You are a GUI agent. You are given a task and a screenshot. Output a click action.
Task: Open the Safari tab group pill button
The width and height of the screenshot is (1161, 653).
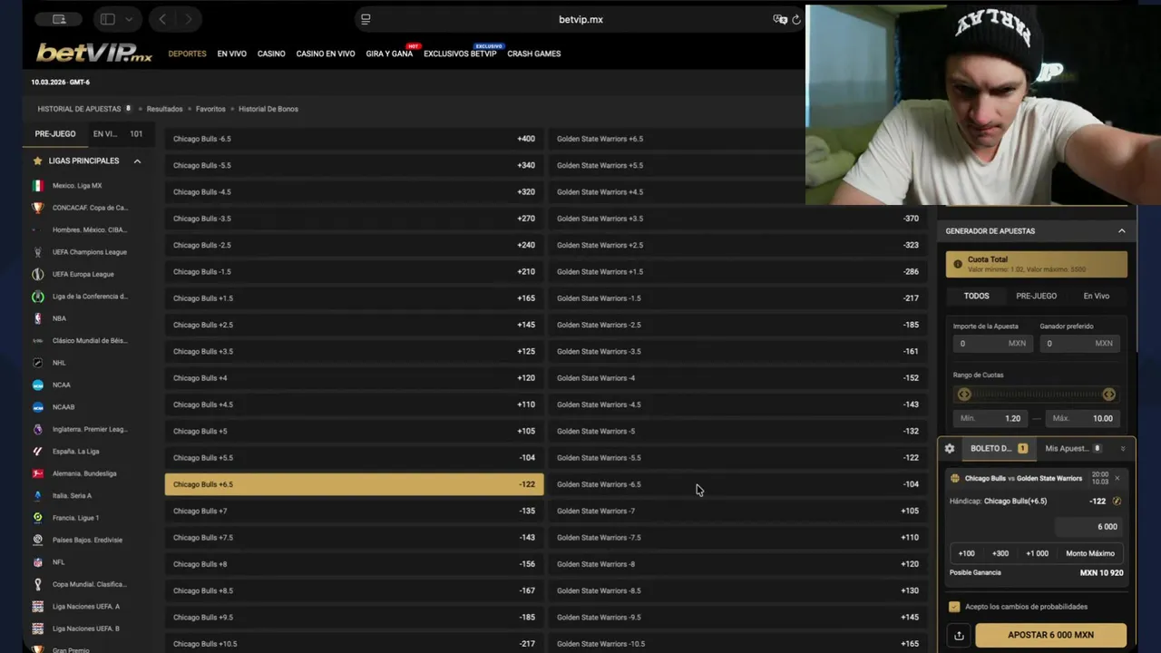click(x=58, y=19)
